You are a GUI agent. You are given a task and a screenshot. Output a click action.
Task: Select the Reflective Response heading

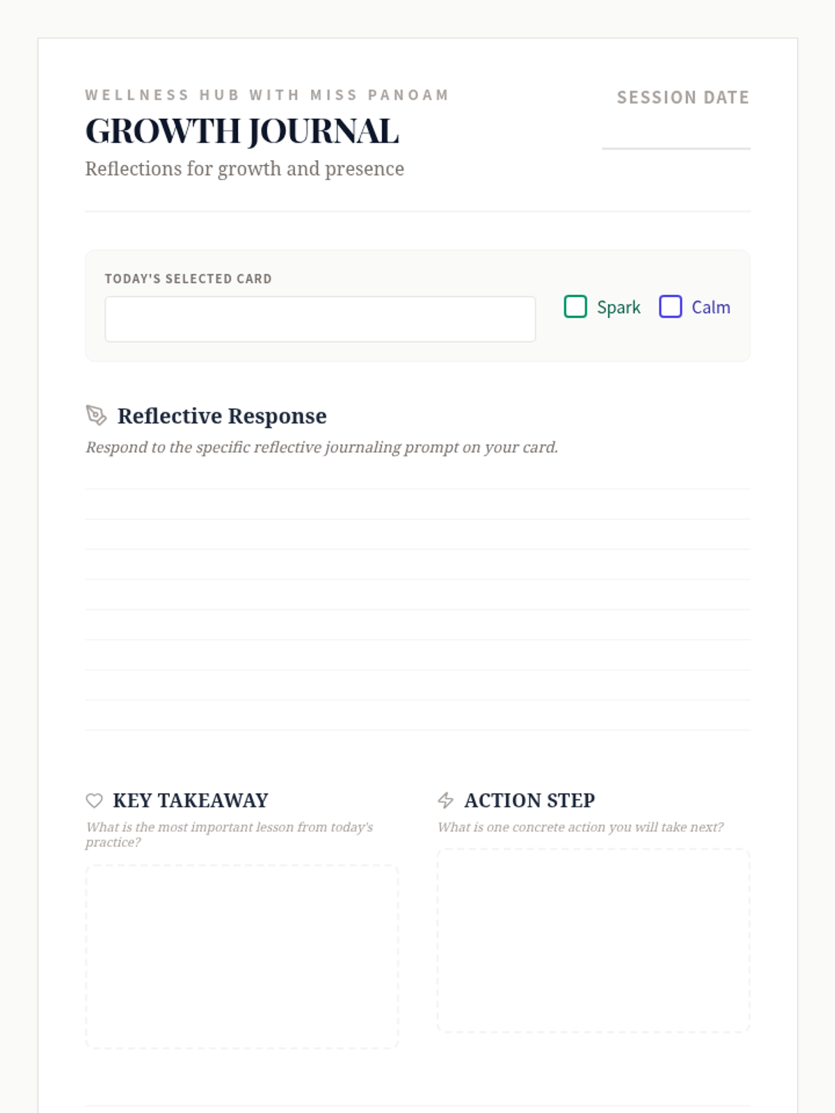click(x=222, y=416)
